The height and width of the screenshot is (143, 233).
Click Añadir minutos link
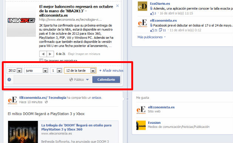[x=111, y=71]
